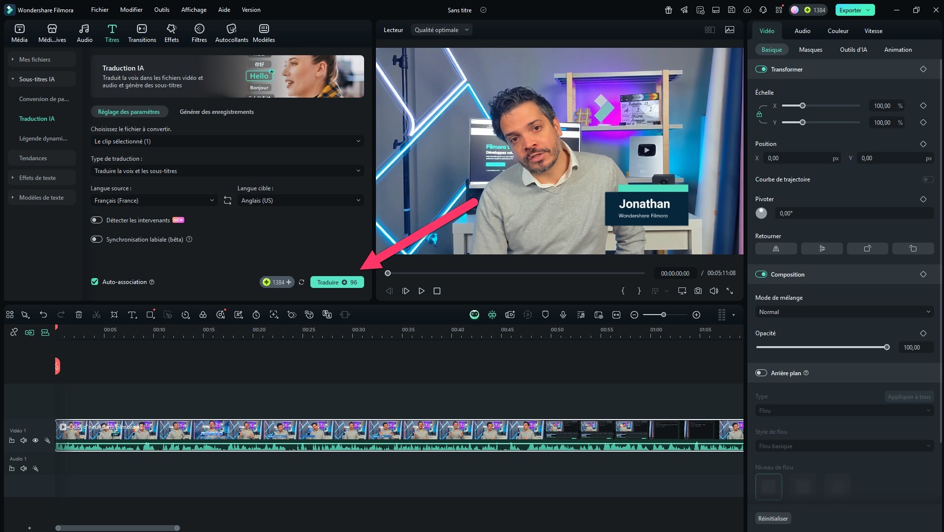Click the undo arrow in timeline toolbar
The width and height of the screenshot is (944, 532).
[x=43, y=315]
